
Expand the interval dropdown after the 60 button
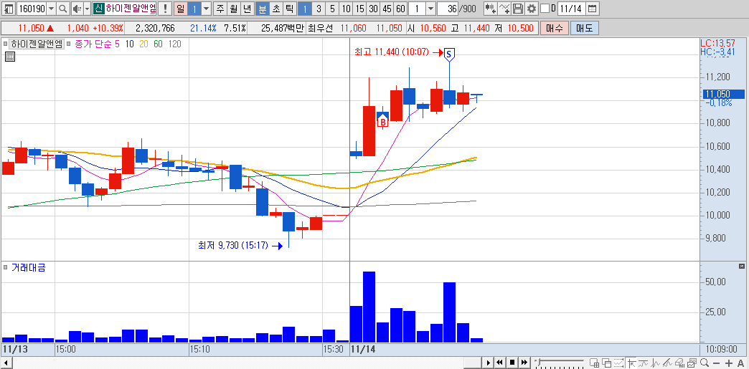[430, 8]
